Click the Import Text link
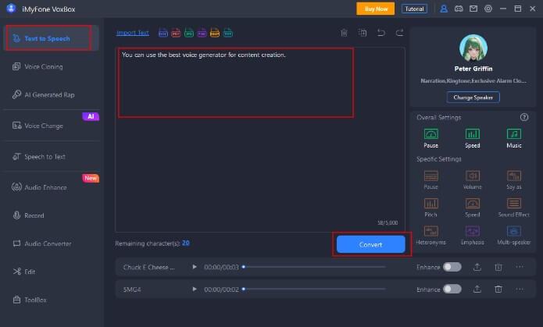Screen dimensions: 543x327 click(133, 33)
